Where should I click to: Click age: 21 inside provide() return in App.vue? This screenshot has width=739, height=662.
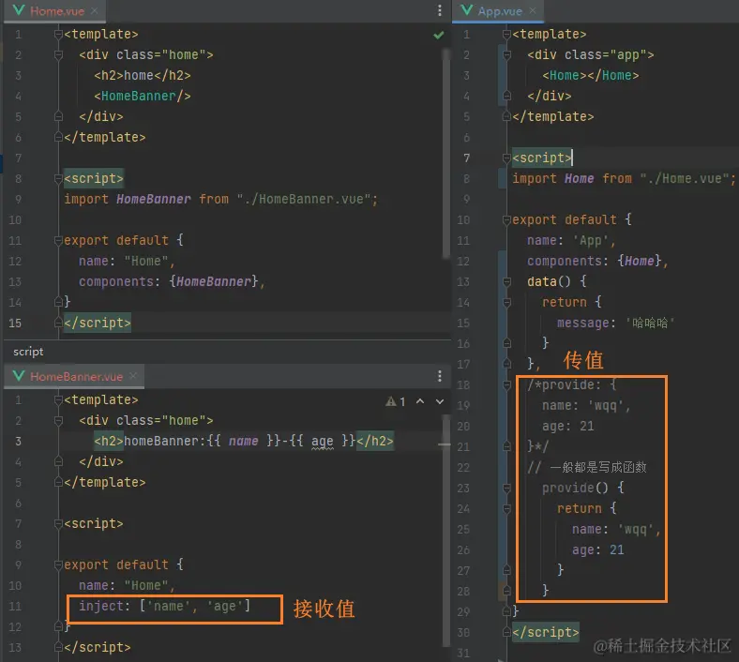click(x=598, y=549)
